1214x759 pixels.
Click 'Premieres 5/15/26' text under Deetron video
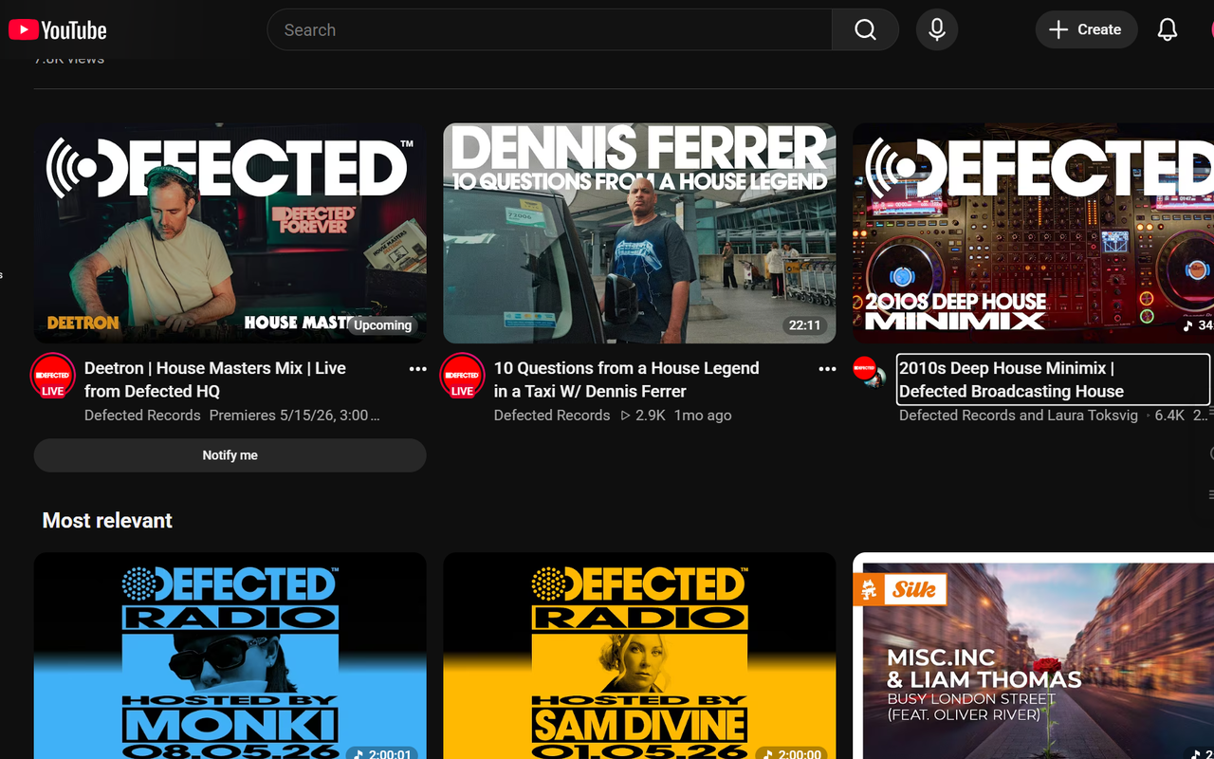[x=294, y=416]
